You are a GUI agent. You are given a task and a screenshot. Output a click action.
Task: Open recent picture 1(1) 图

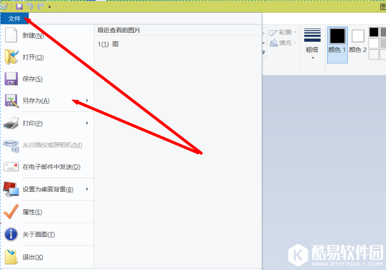pos(108,44)
